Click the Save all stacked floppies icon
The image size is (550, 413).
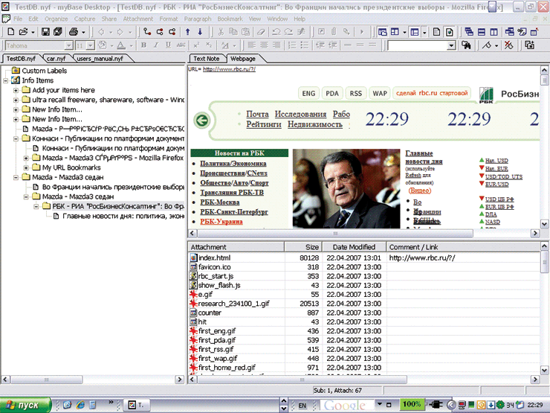tap(57, 32)
